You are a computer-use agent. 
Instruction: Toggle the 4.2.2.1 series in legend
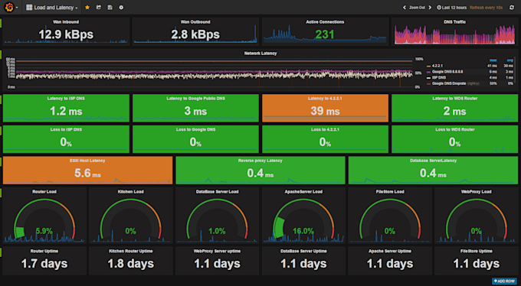437,66
